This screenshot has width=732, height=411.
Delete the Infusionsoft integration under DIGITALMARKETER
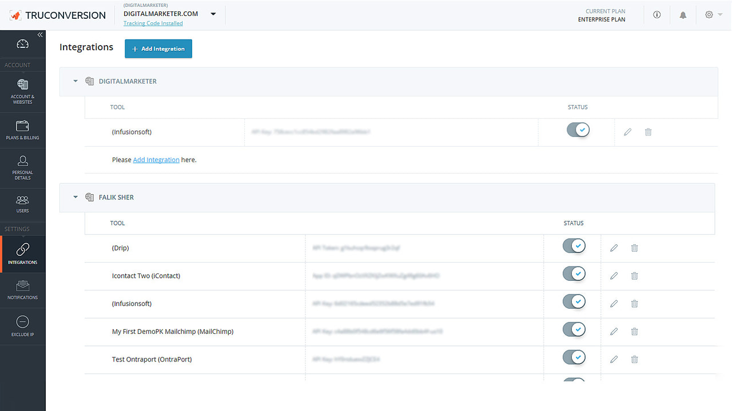point(648,132)
